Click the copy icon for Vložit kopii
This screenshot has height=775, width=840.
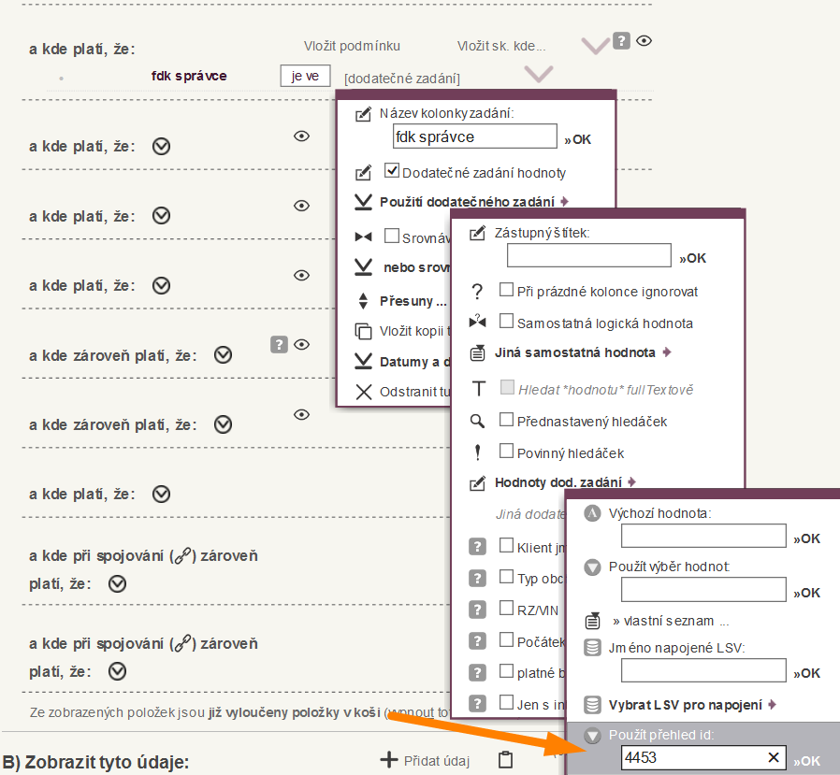pyautogui.click(x=364, y=331)
